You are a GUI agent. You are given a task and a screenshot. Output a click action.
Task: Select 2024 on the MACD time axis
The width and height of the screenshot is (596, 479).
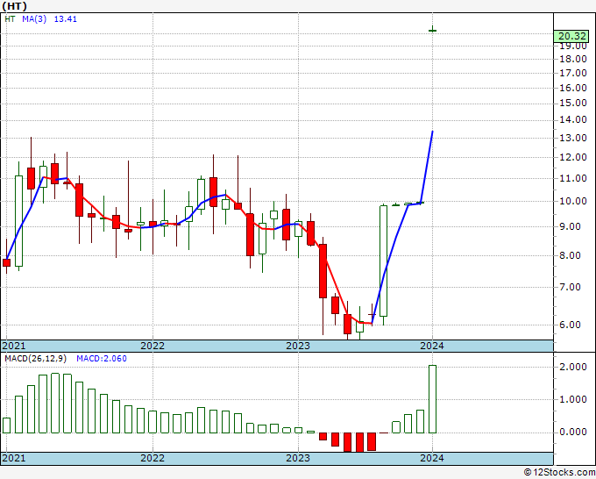(x=432, y=458)
